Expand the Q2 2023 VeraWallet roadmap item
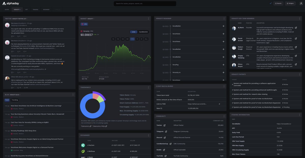The width and height of the screenshot is (305, 158). point(223,57)
